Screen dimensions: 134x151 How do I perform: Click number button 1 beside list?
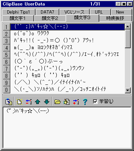pyautogui.click(x=7, y=27)
